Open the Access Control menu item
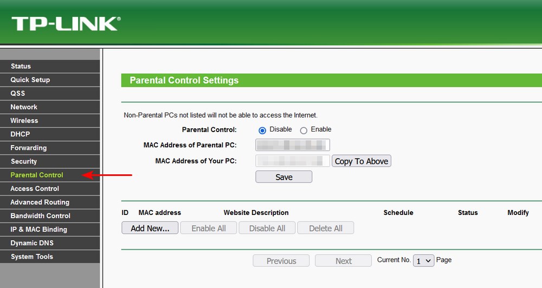The image size is (542, 288). pos(50,188)
